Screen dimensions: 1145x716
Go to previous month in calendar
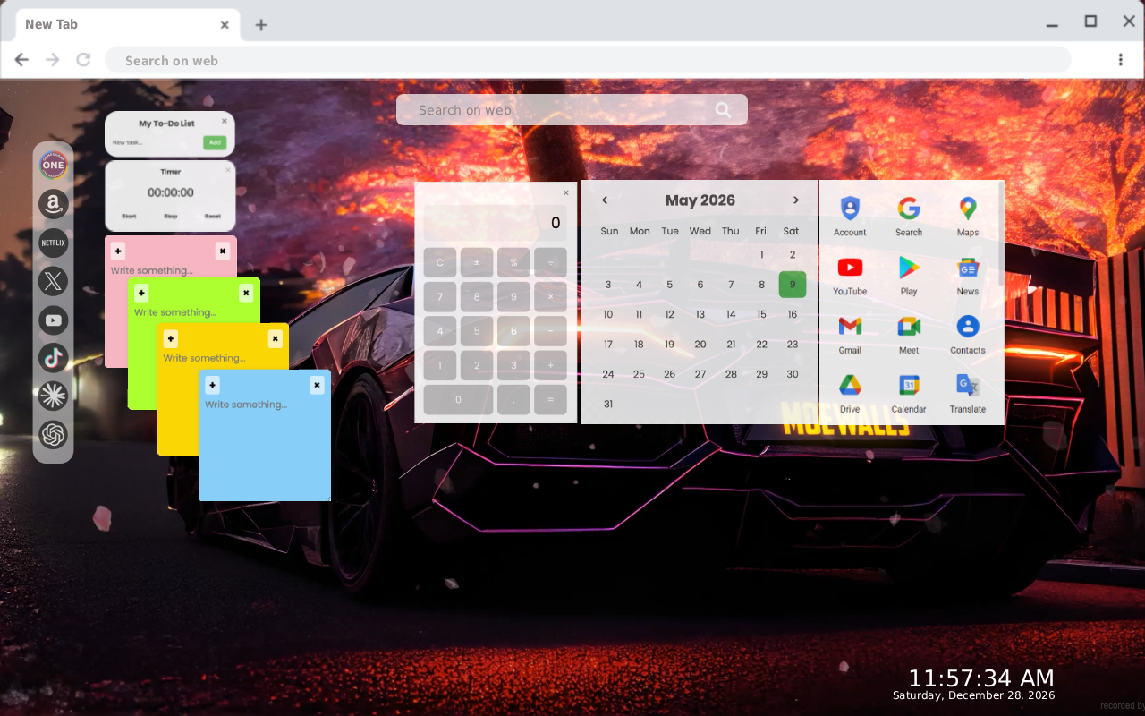pos(605,200)
